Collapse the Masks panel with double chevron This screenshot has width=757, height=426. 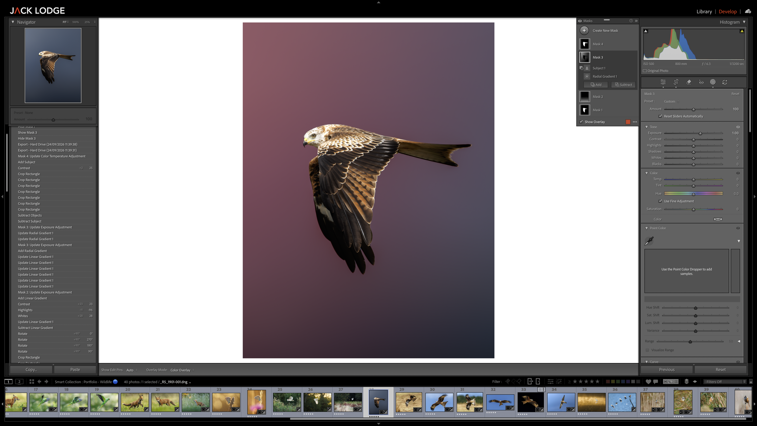[x=636, y=21]
